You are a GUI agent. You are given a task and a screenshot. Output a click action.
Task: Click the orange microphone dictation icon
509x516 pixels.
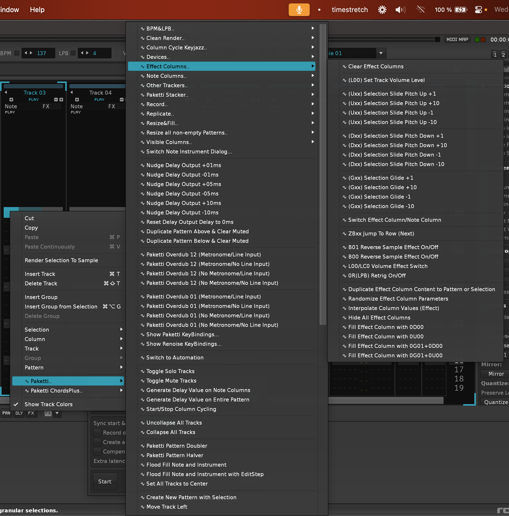click(299, 10)
